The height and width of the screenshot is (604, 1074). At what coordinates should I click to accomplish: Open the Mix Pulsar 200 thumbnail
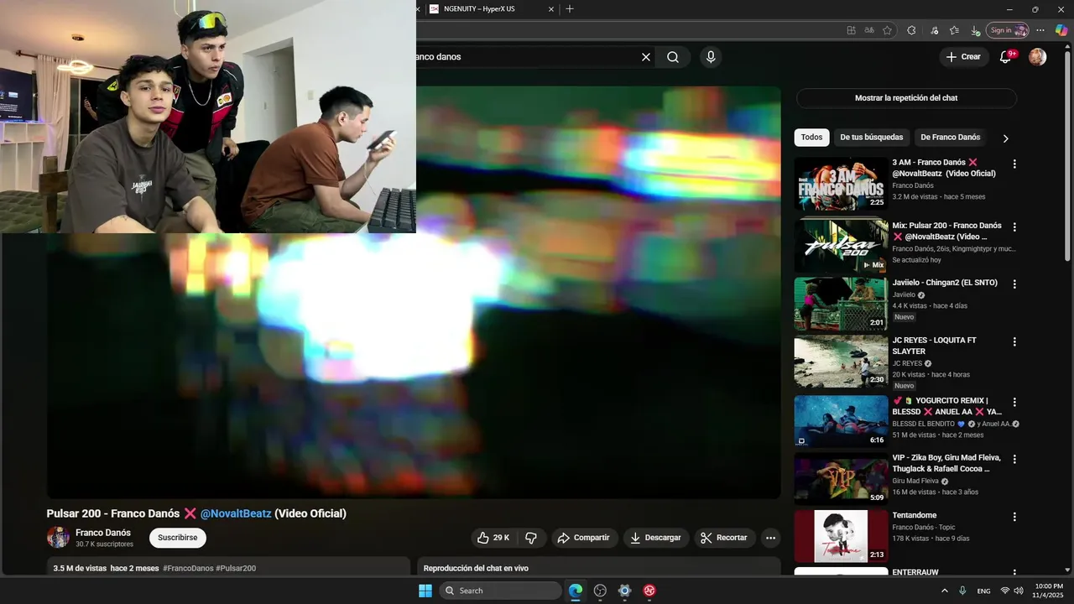(x=841, y=245)
